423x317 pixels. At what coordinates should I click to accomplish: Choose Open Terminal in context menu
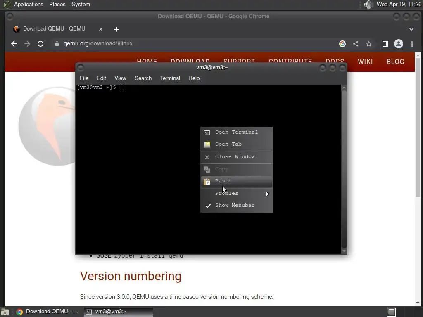pos(237,132)
